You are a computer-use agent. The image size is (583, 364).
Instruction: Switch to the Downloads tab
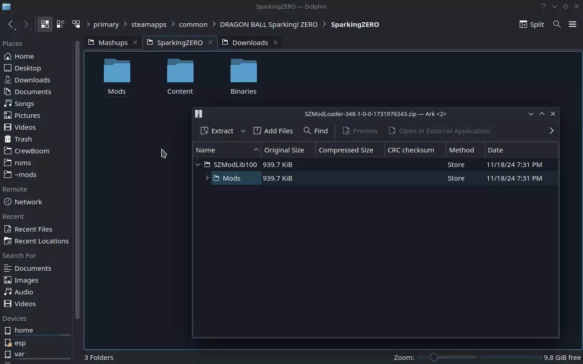click(250, 42)
